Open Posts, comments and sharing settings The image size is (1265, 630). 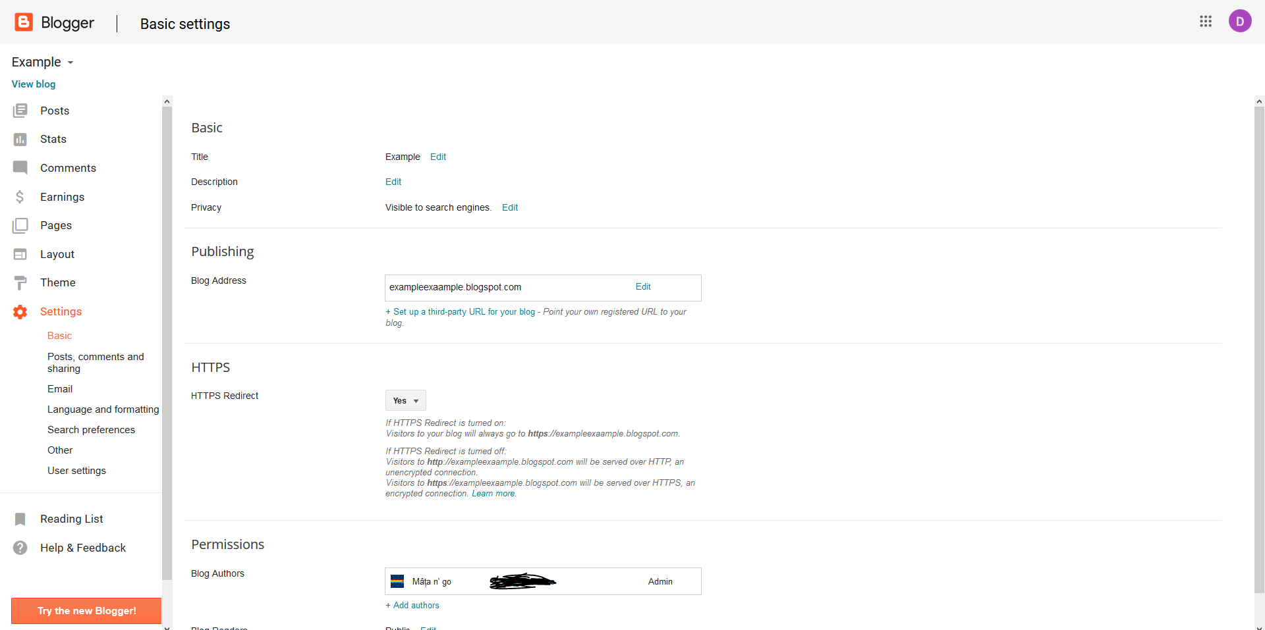pyautogui.click(x=96, y=363)
